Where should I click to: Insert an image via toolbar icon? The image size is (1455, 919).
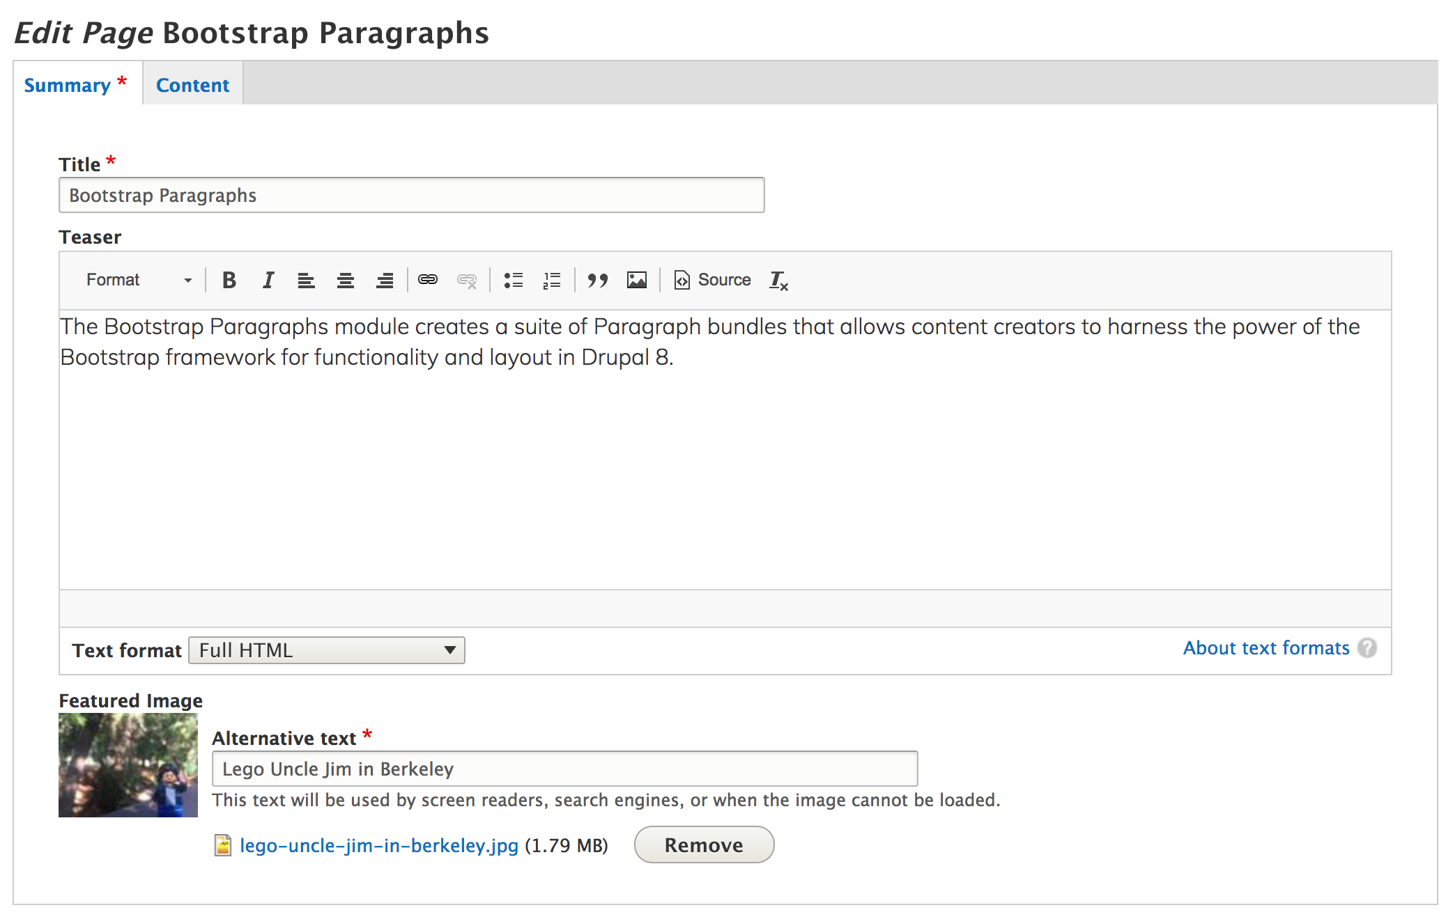tap(636, 280)
